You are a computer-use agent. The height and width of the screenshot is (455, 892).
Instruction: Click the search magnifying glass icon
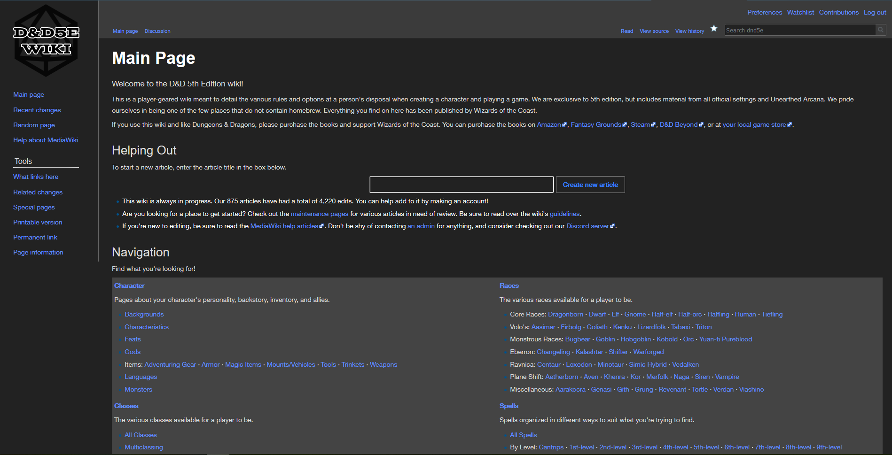(x=881, y=30)
